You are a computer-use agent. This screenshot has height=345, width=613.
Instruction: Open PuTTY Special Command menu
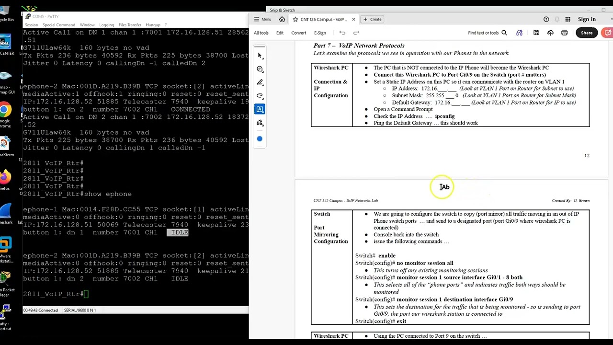pyautogui.click(x=58, y=25)
